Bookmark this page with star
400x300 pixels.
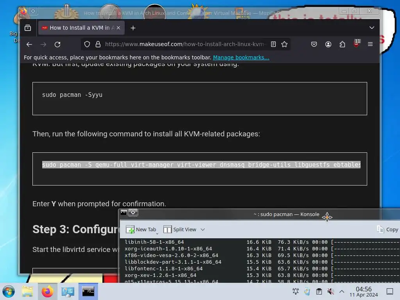point(284,45)
